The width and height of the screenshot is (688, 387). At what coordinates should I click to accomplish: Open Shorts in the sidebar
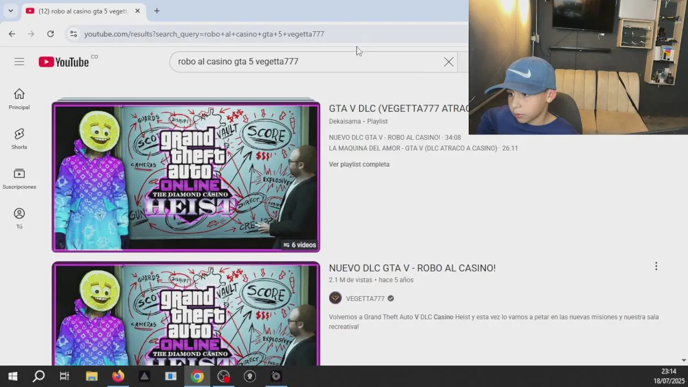(19, 139)
